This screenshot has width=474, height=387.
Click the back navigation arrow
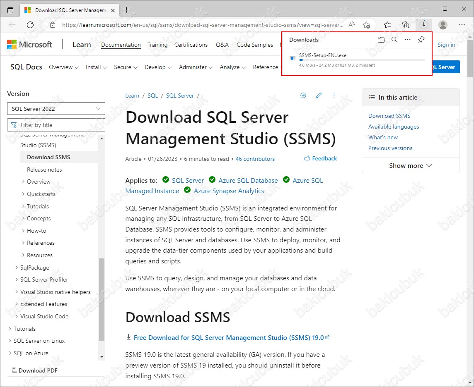point(12,25)
